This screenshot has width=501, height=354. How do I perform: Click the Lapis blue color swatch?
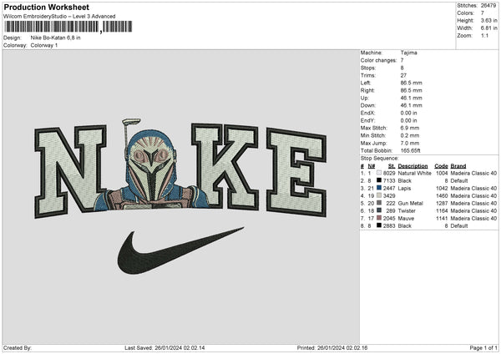coord(379,188)
